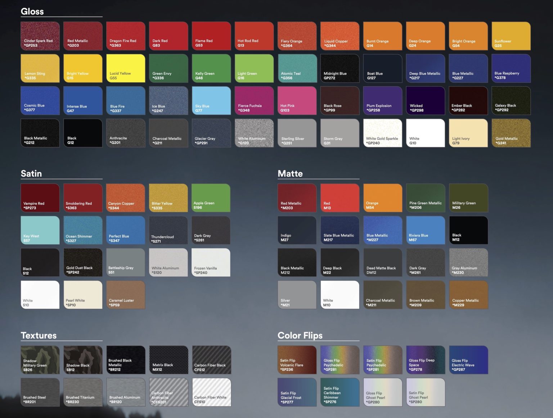Choose the Matrix Black MX12 texture
553x418 pixels.
tap(169, 360)
